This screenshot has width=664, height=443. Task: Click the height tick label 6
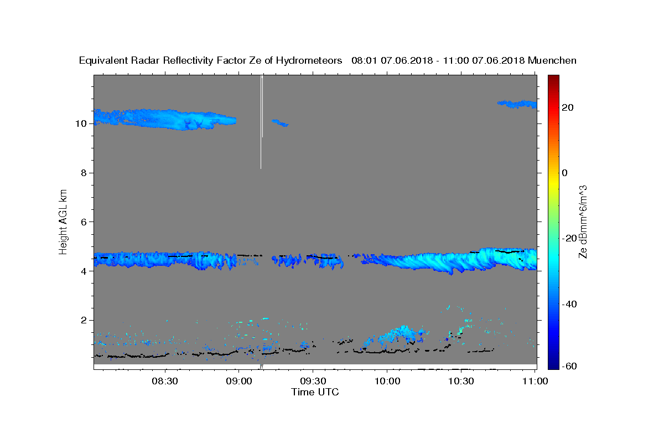[85, 222]
